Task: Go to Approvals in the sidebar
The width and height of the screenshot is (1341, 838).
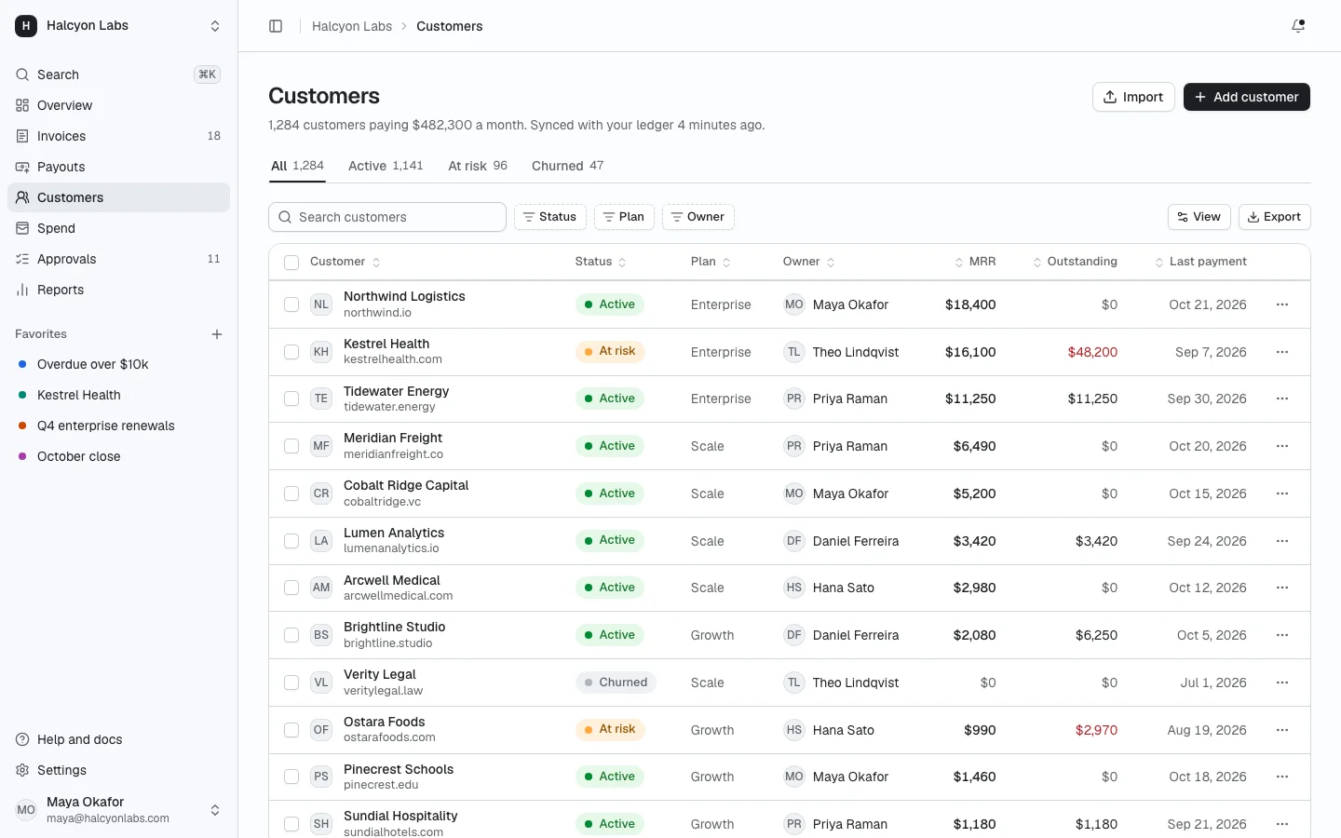Action: (x=118, y=259)
